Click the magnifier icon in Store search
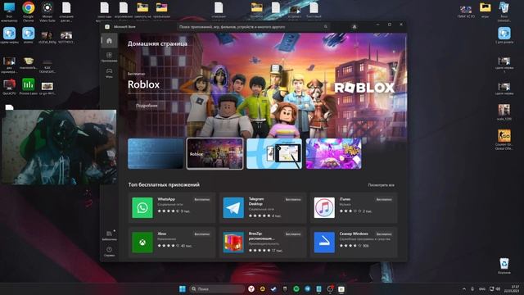Image resolution: width=524 pixels, height=295 pixels. (326, 27)
